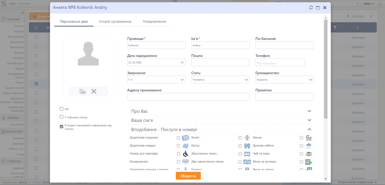Click the wheelchair accessibility icon
Viewport: 385px width, 185px height.
tap(185, 154)
